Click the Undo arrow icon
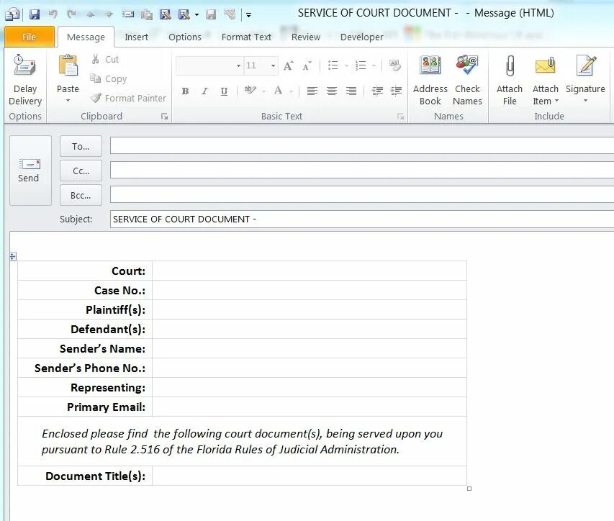The height and width of the screenshot is (521, 614). (x=53, y=14)
